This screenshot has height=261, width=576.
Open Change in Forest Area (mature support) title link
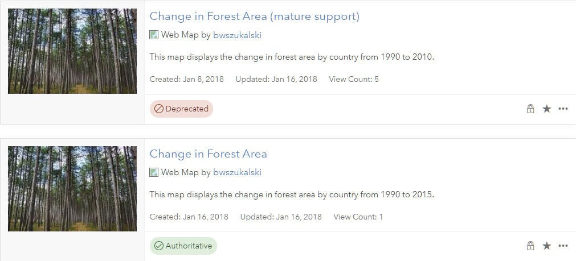pyautogui.click(x=254, y=16)
